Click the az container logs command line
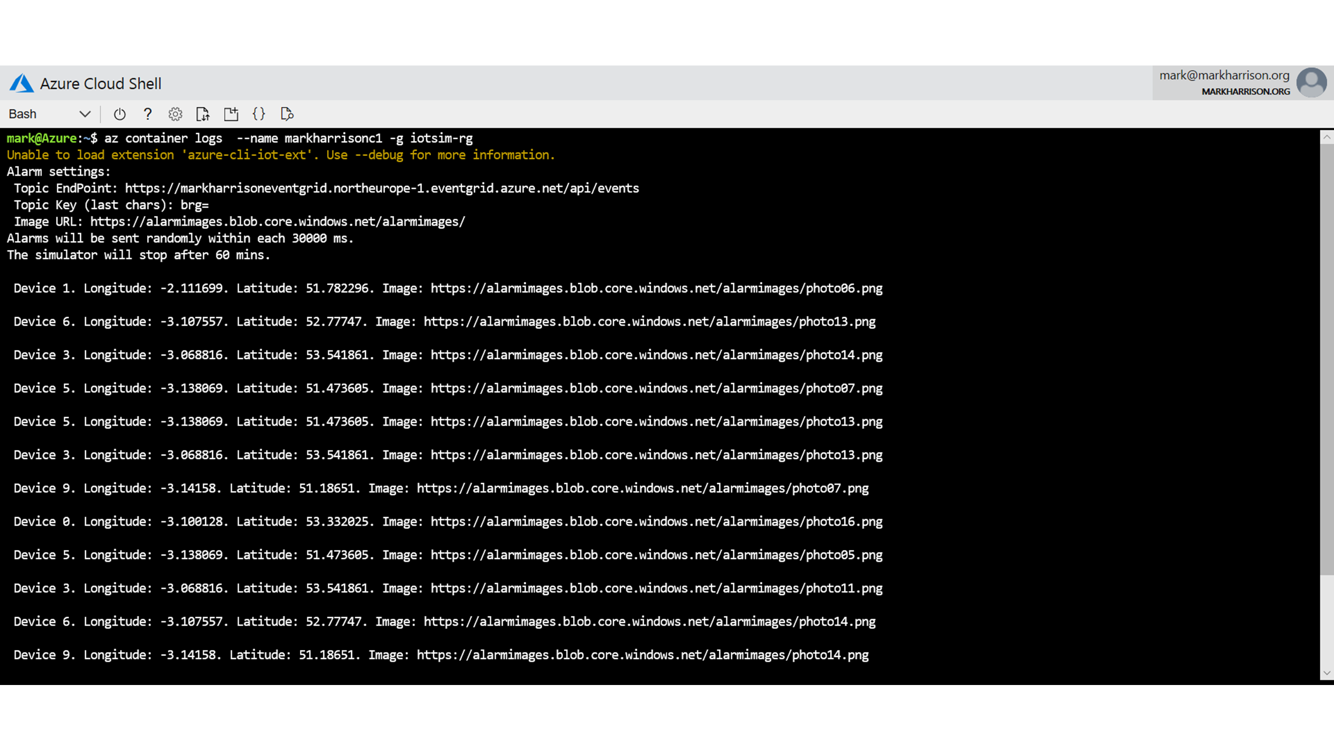Viewport: 1334px width, 750px height. 288,138
